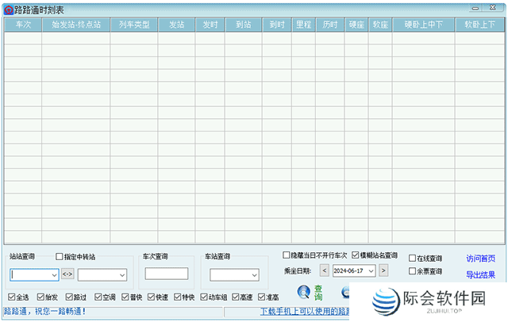Uncheck the 空调 checkbox
Image resolution: width=508 pixels, height=322 pixels.
coord(98,297)
